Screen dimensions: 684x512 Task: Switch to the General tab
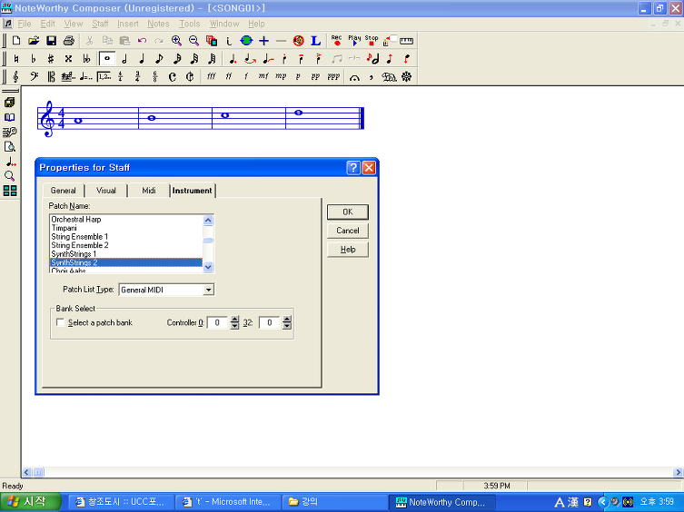click(64, 191)
